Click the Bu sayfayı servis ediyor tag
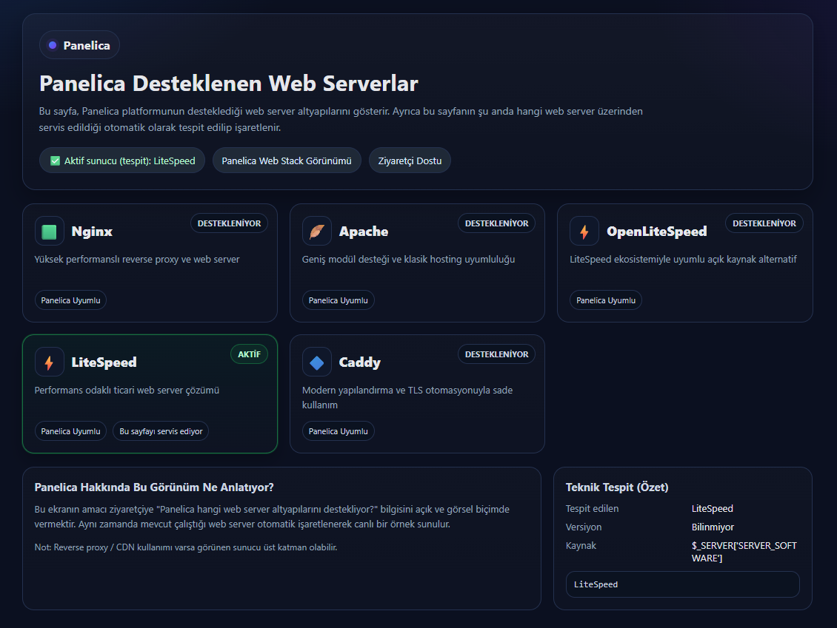 161,431
